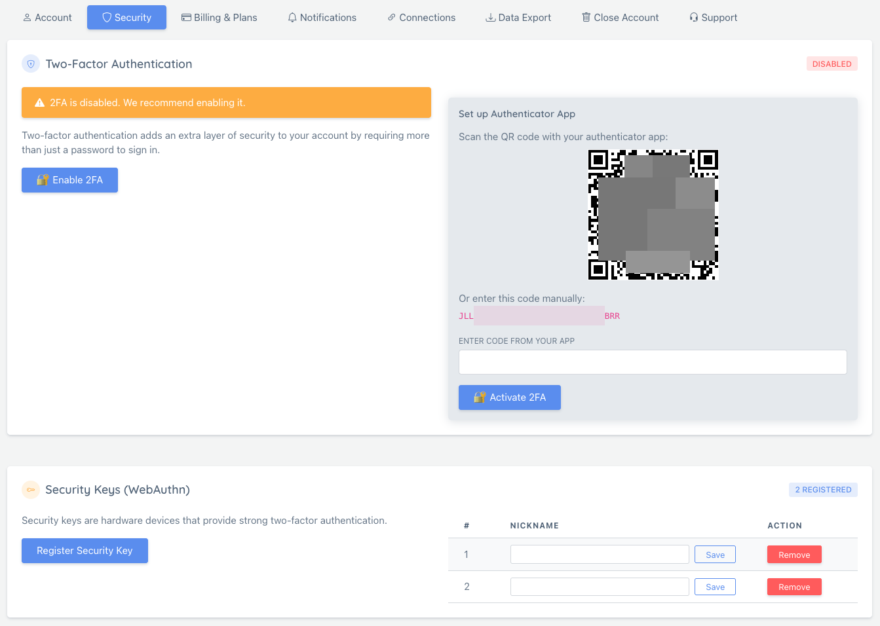Click the Enable 2FA button
Screen dimensions: 880x626
[x=69, y=180]
